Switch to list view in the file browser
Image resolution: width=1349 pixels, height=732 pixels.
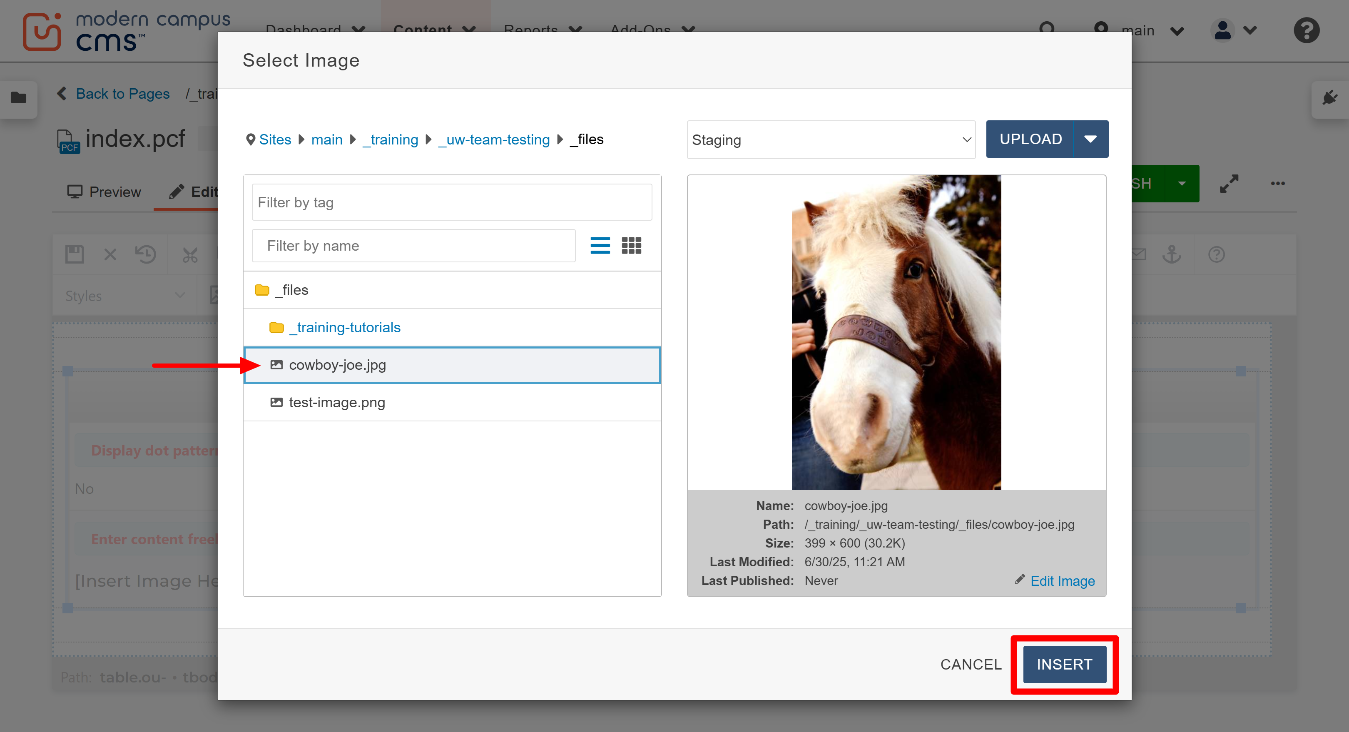click(600, 246)
